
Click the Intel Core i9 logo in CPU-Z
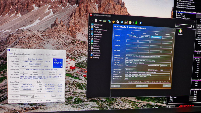tap(58, 63)
